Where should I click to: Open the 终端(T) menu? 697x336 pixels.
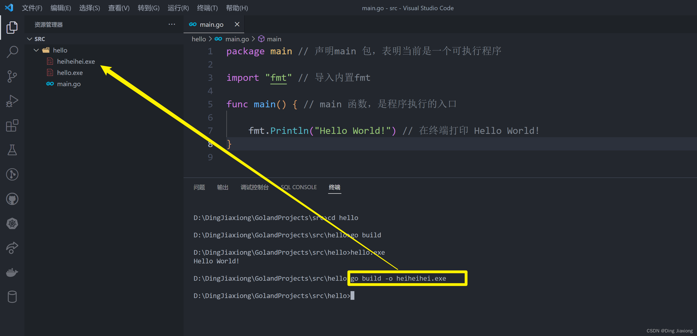pos(207,8)
